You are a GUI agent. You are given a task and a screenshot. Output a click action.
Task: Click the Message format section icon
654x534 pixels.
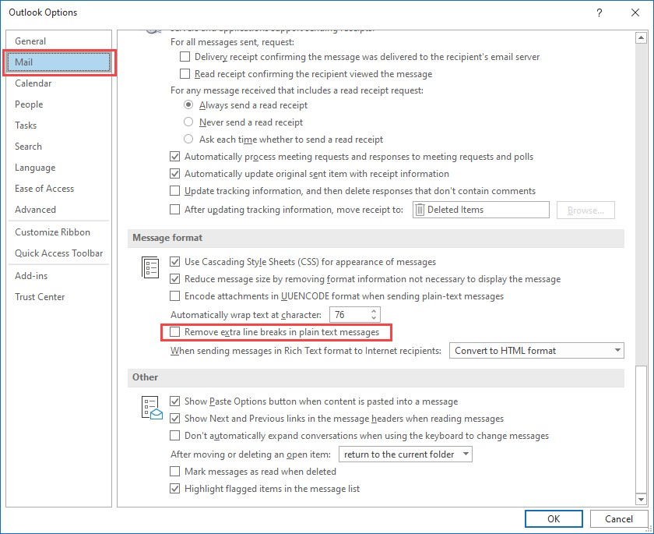[x=150, y=267]
